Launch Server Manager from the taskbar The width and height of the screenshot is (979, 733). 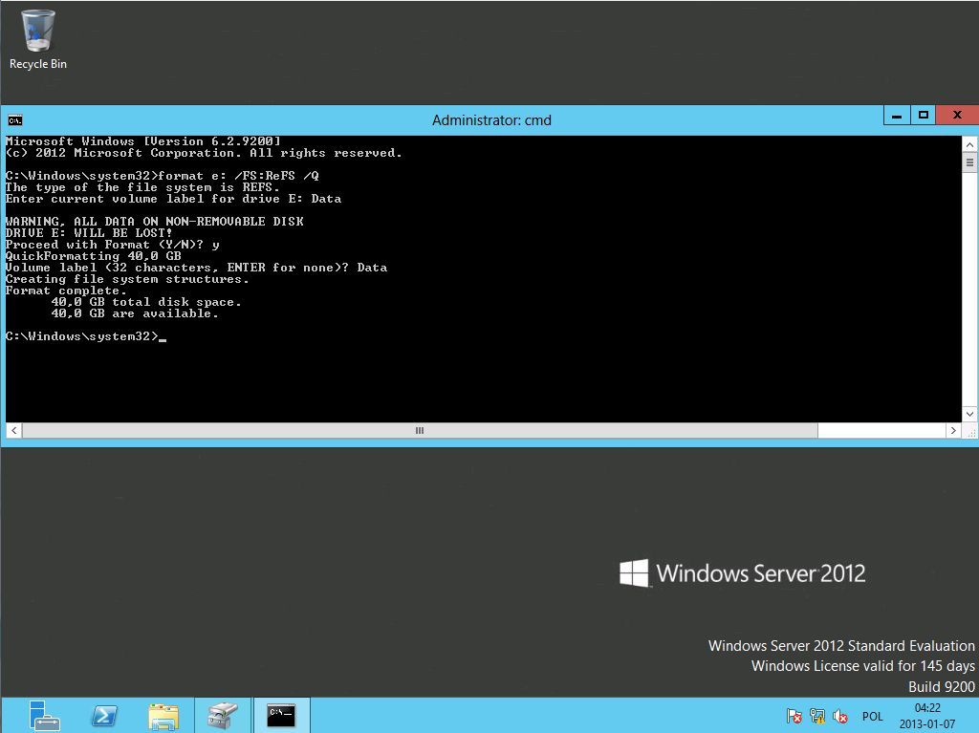(x=44, y=716)
